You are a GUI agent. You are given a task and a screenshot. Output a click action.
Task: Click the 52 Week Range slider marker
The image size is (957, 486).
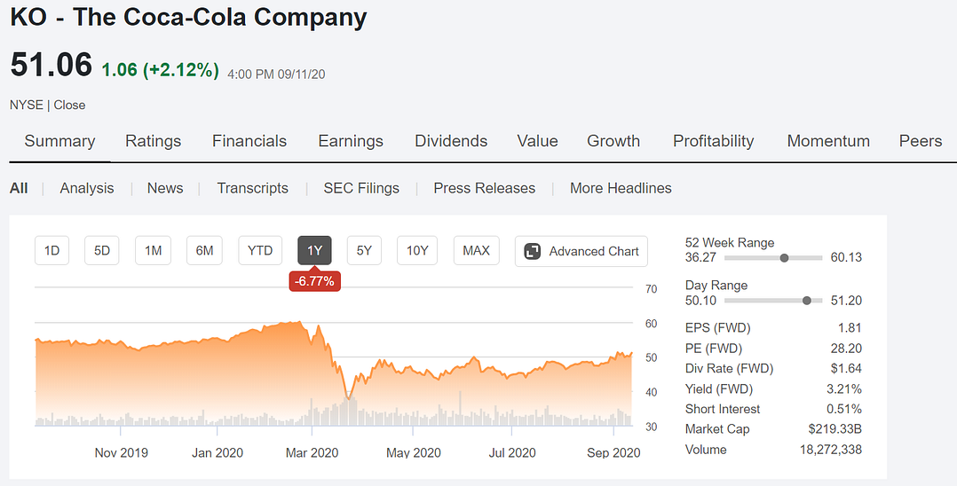pos(784,258)
